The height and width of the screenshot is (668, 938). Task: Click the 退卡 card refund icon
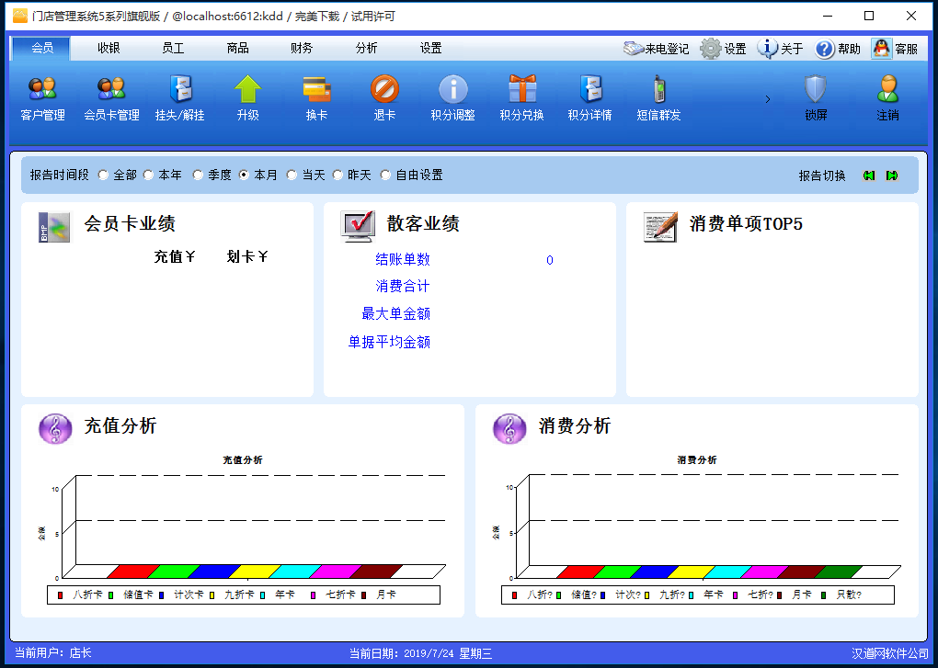point(383,96)
